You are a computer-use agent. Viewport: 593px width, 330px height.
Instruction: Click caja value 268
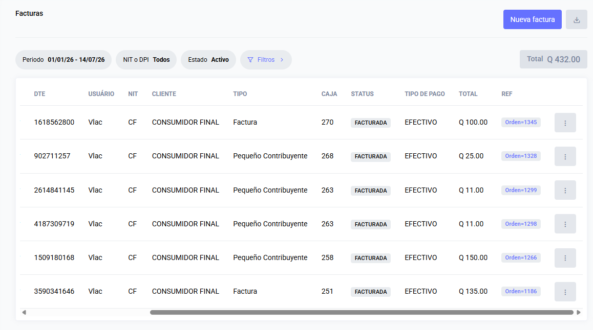tap(328, 156)
